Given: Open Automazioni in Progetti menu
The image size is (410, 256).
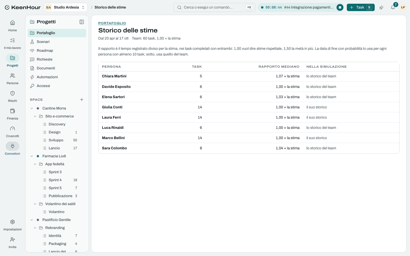Looking at the screenshot, I should coord(57,77).
